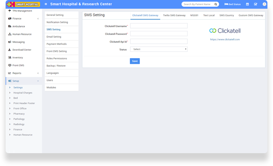Select Hospital Charges under Setup
Image resolution: width=273 pixels, height=166 pixels.
(x=23, y=93)
